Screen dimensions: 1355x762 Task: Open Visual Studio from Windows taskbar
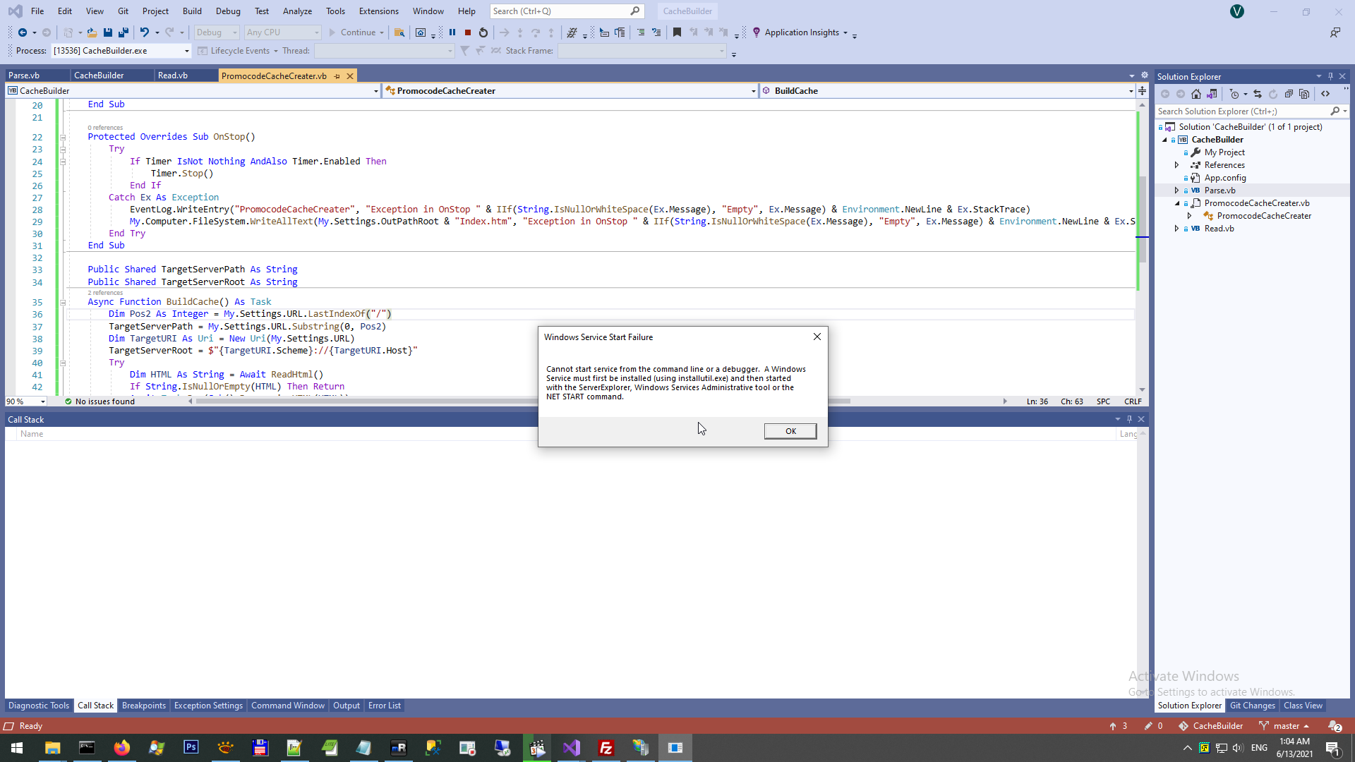coord(571,748)
